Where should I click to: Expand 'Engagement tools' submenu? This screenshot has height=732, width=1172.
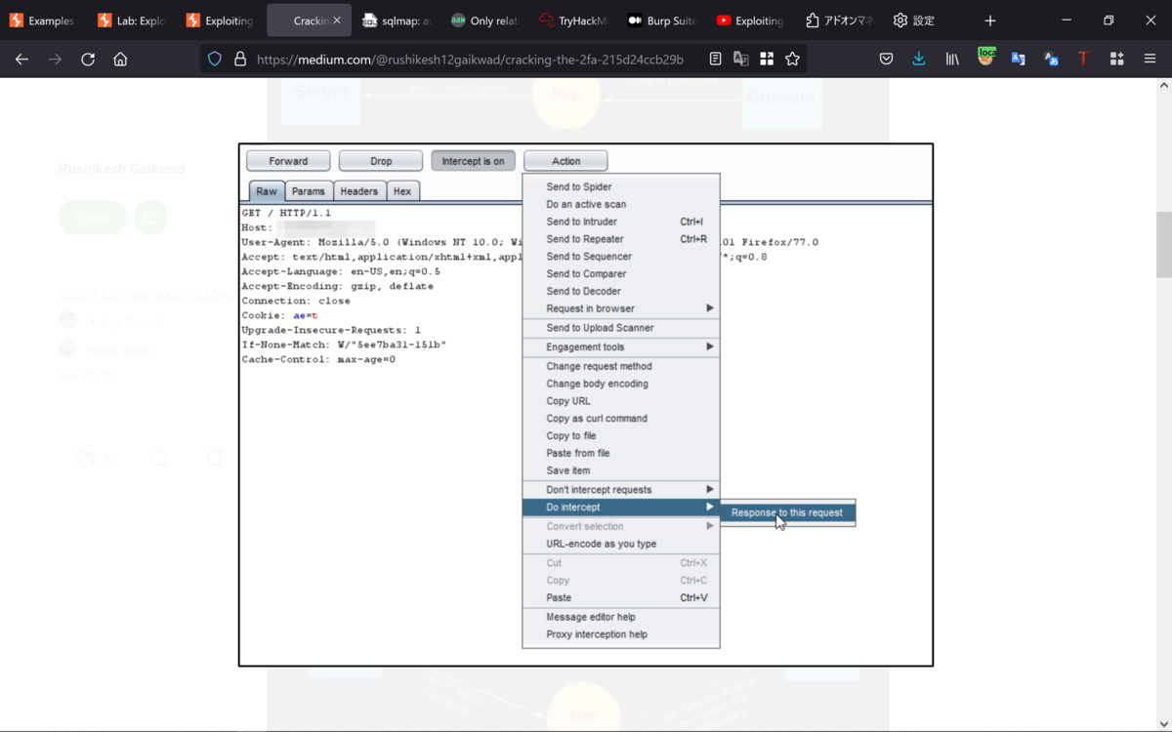tap(621, 347)
